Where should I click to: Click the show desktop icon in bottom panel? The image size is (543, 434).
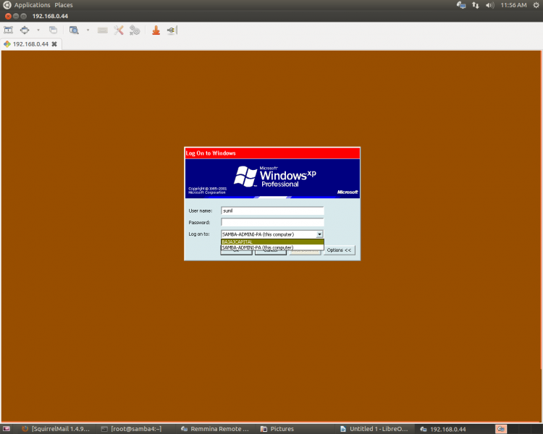pos(7,429)
